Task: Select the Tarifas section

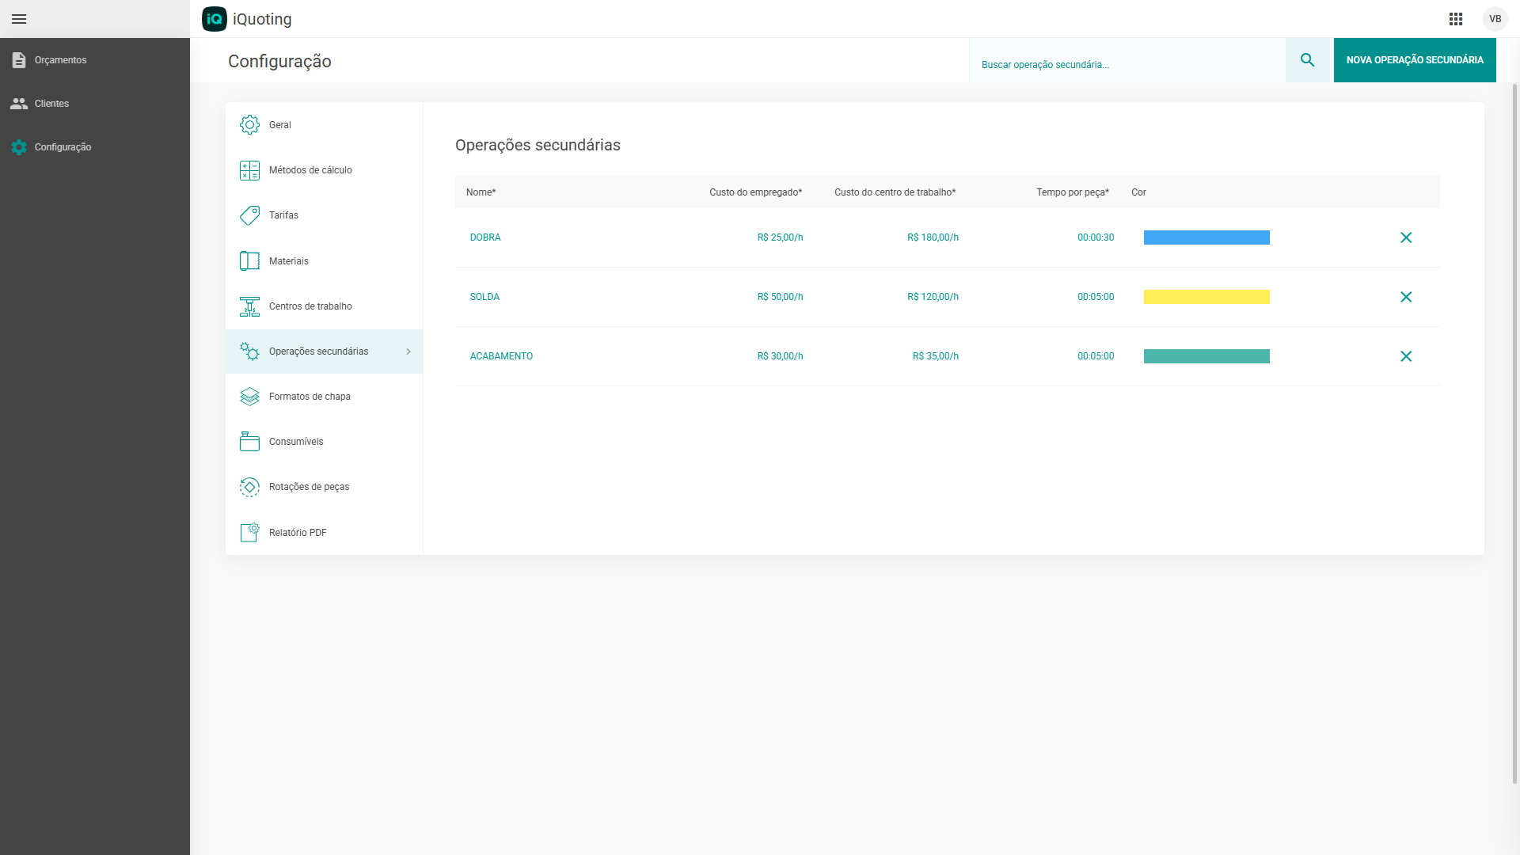Action: [324, 215]
